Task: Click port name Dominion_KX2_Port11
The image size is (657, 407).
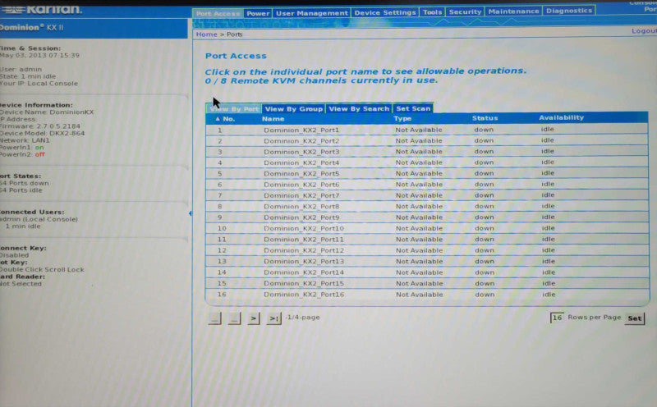Action: pyautogui.click(x=304, y=240)
